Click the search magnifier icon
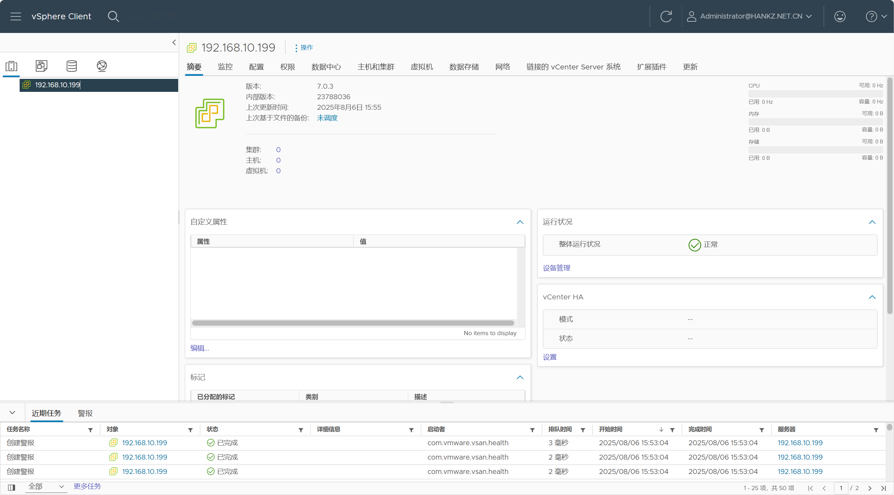Screen dimensions: 894x495 113,16
